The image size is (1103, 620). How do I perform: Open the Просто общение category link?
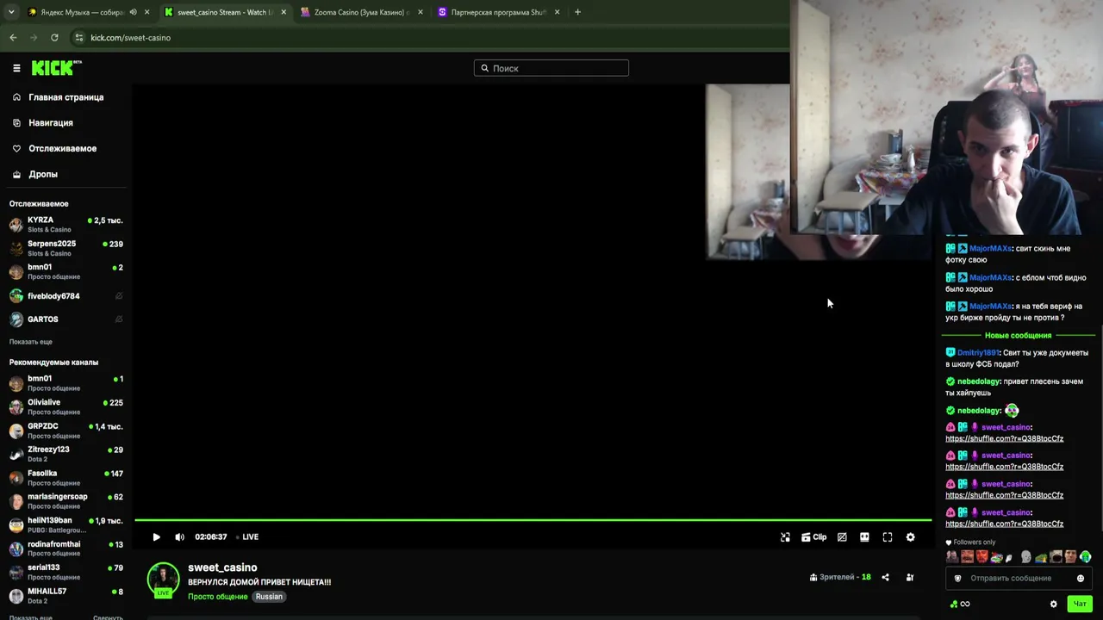218,597
